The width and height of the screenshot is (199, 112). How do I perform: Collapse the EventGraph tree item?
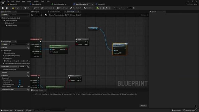(1, 50)
